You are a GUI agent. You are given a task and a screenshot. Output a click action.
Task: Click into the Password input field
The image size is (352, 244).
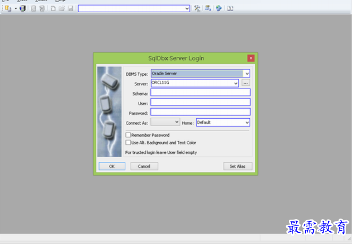[x=200, y=112]
